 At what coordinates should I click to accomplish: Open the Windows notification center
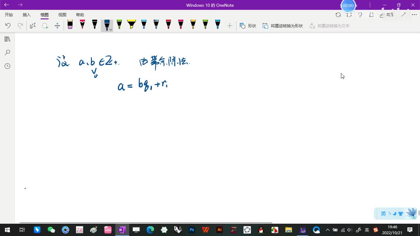tap(410, 230)
